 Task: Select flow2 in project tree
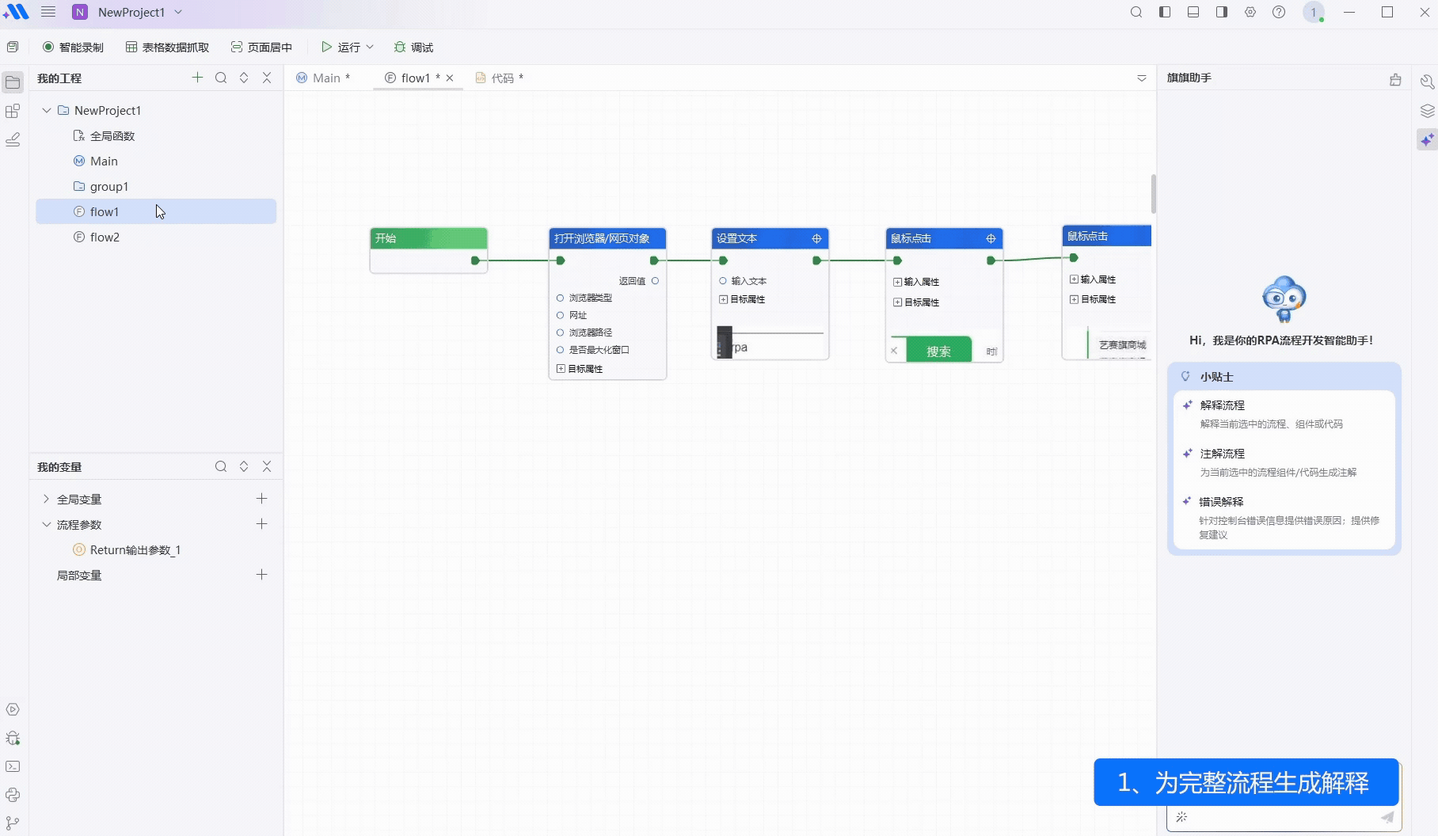(x=105, y=237)
